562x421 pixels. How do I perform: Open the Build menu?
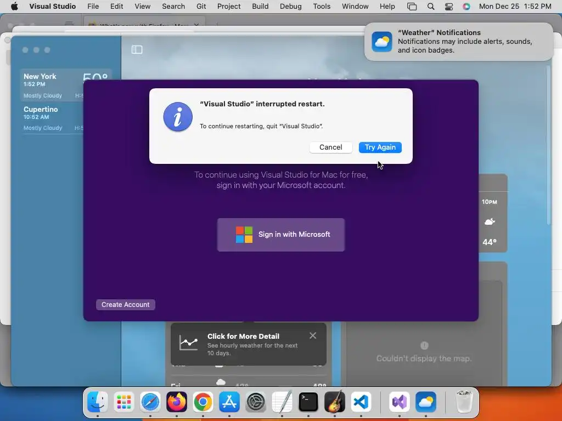[260, 7]
